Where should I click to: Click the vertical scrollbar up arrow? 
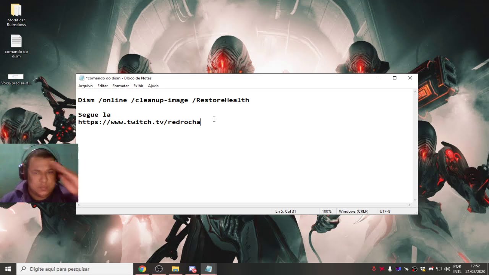click(x=415, y=92)
